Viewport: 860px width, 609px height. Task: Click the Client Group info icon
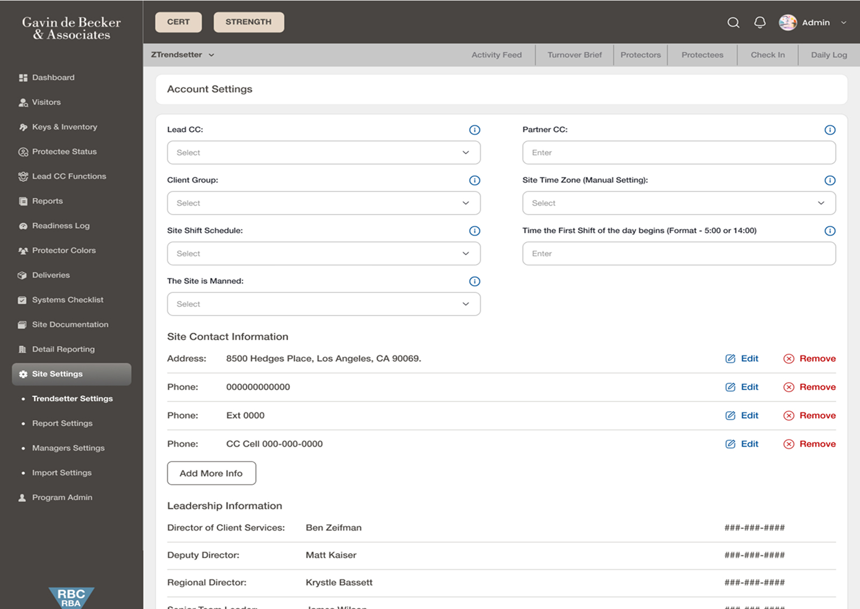[475, 181]
